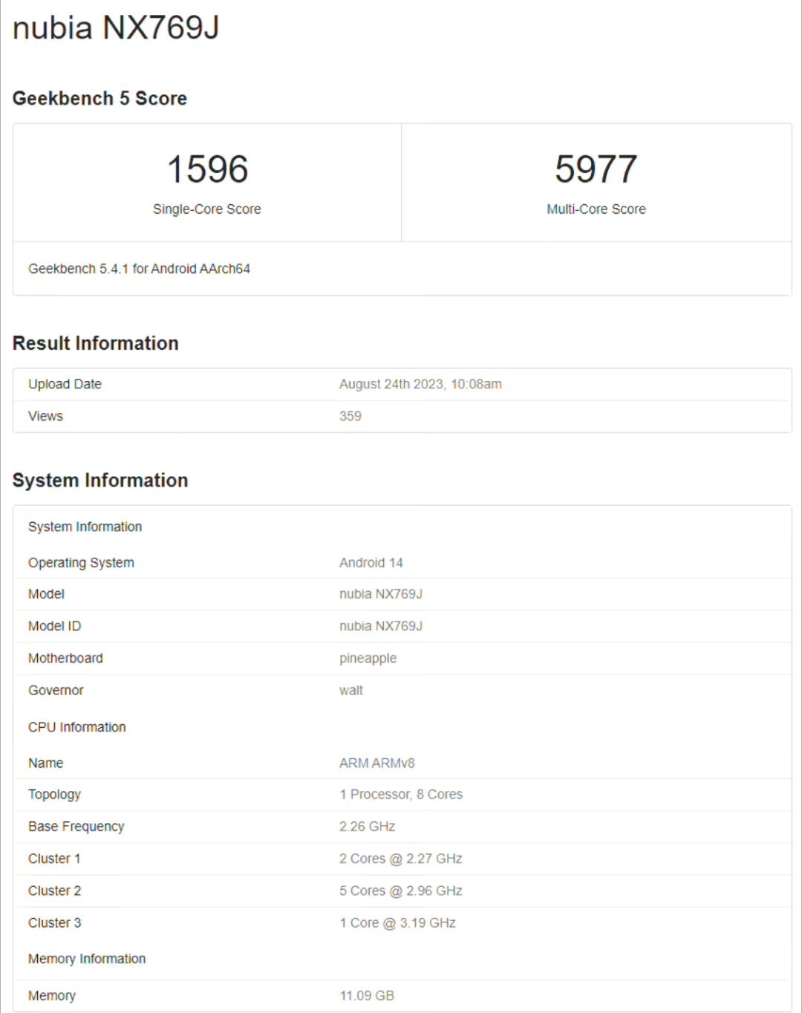Select the 5977 multi-core score value
This screenshot has height=1013, width=802.
[596, 169]
